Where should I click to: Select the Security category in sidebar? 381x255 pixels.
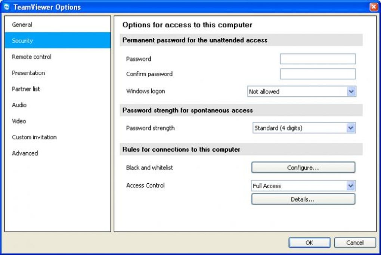(22, 41)
